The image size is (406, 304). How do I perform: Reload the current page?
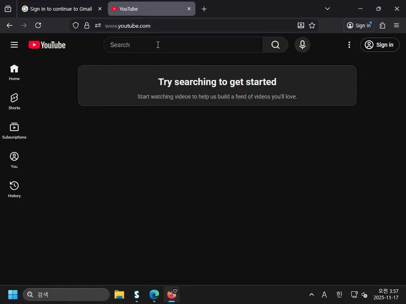tap(38, 25)
